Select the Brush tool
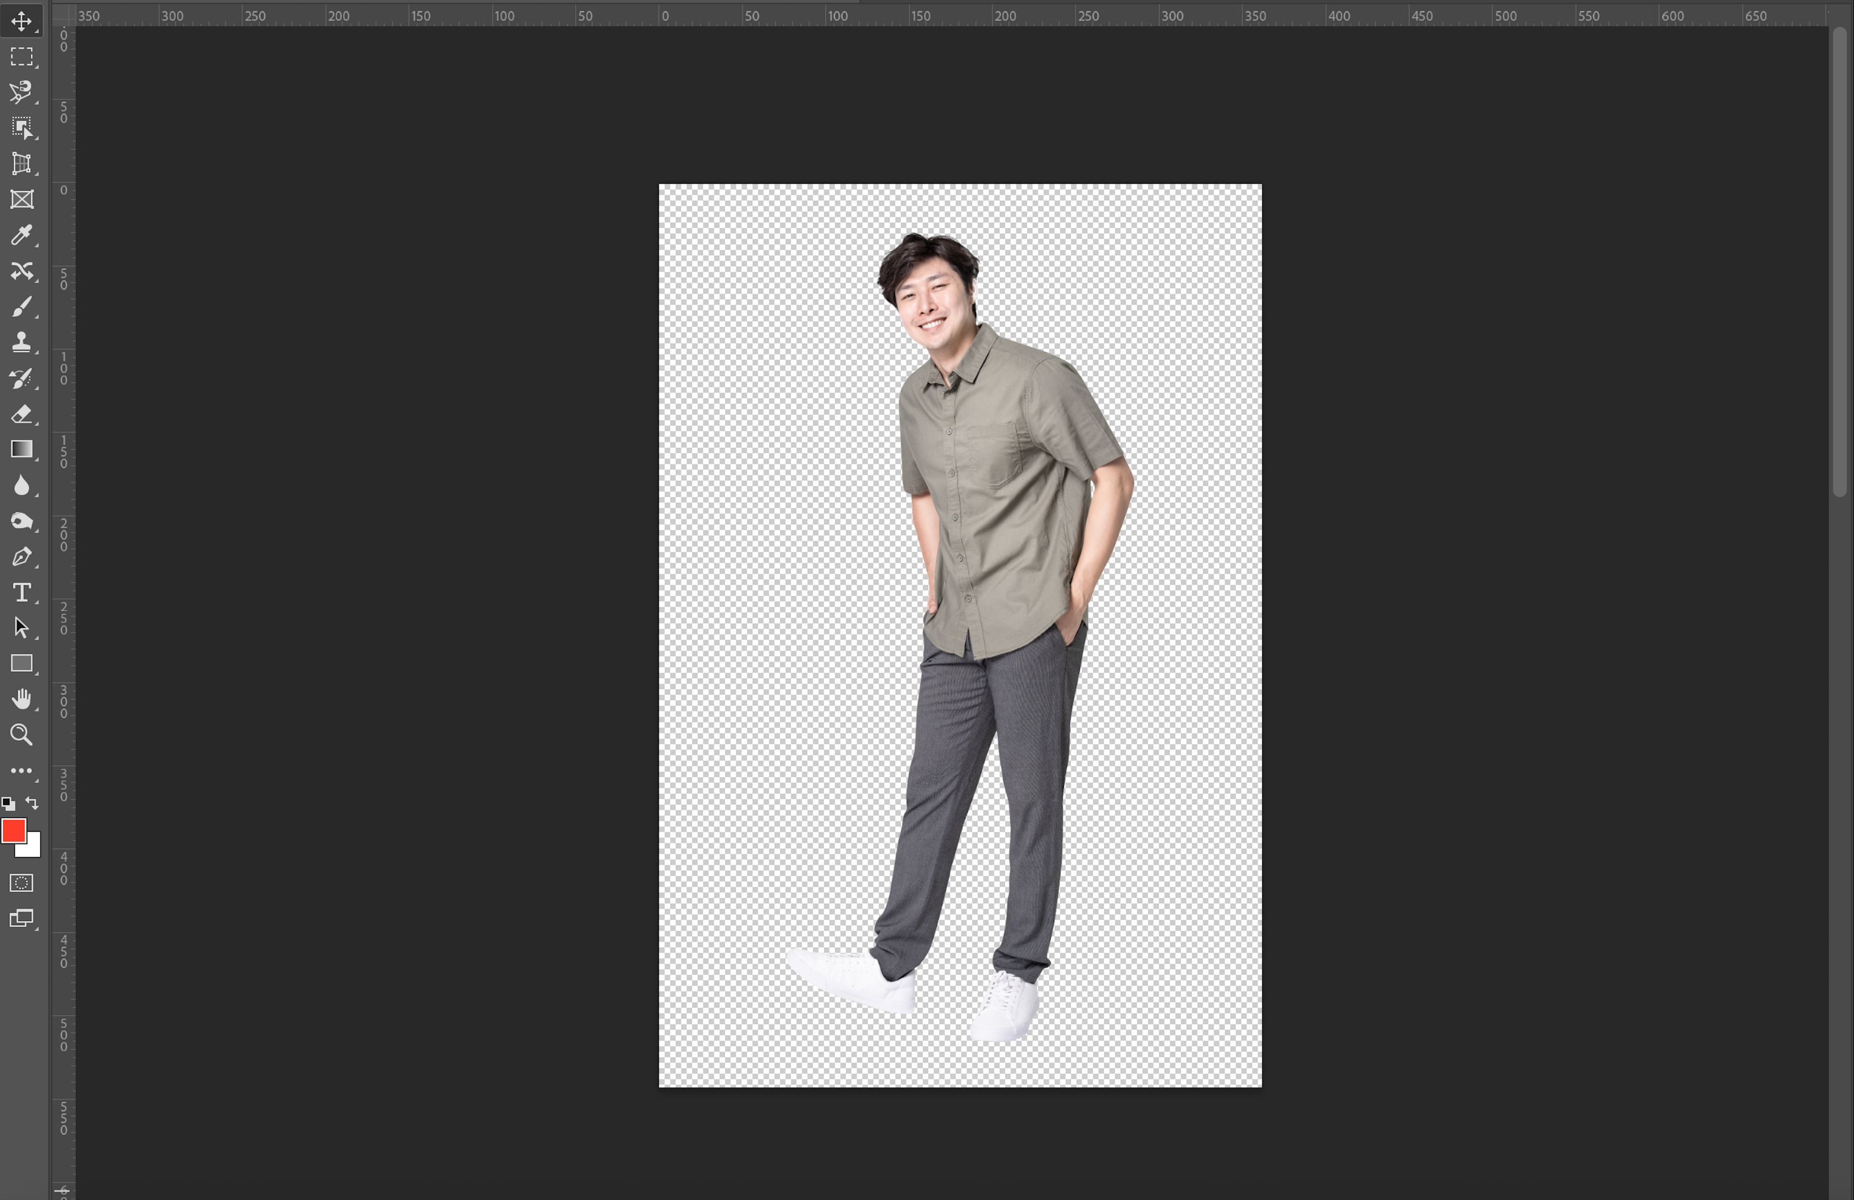 pos(21,307)
